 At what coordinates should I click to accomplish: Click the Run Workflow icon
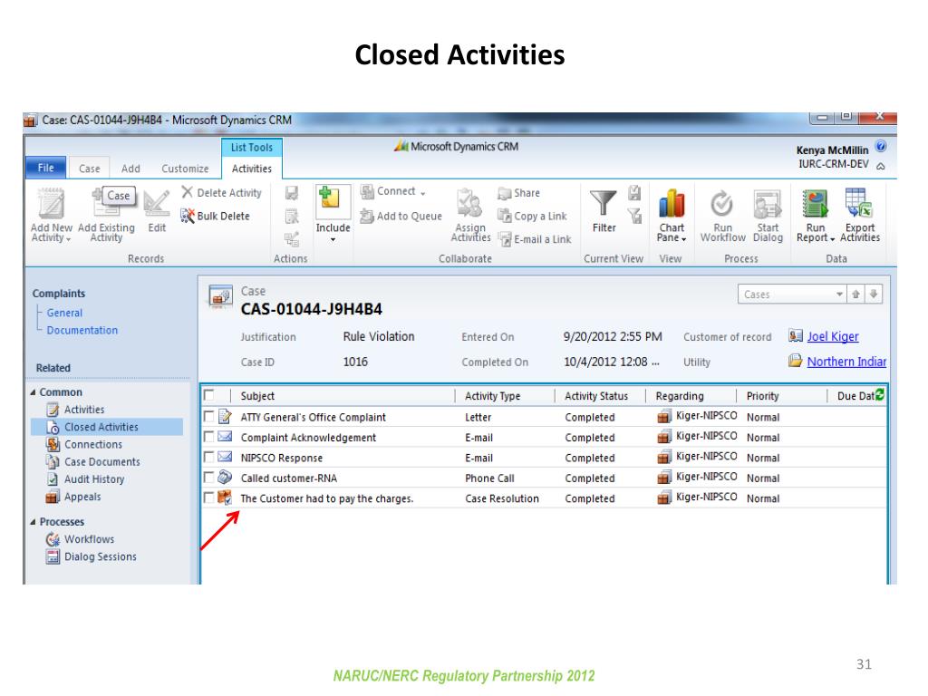point(722,204)
